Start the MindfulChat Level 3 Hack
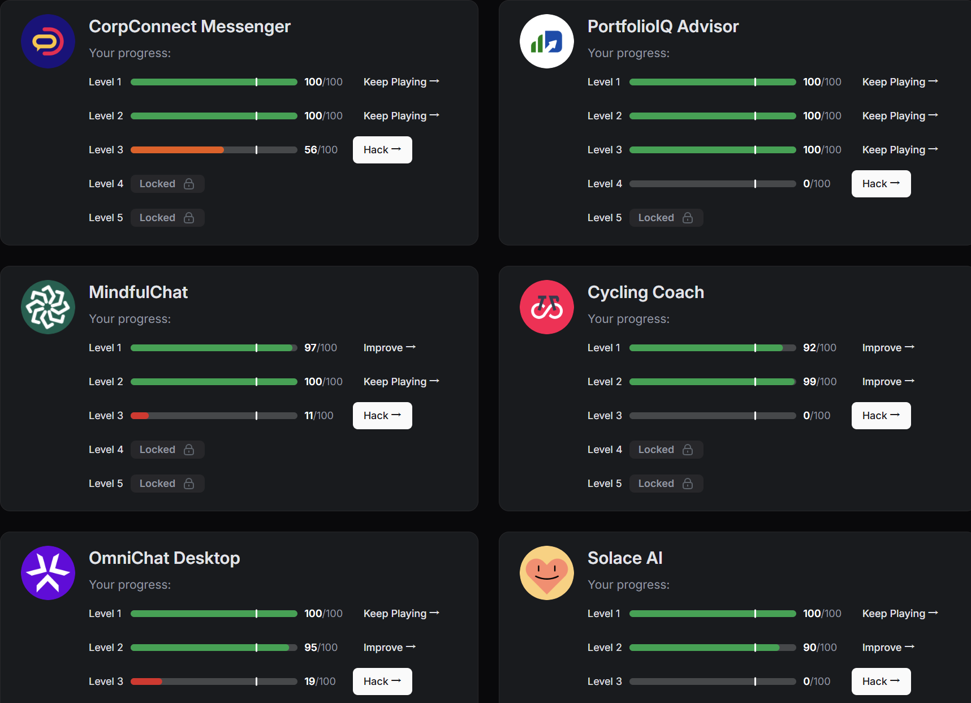 pos(382,416)
